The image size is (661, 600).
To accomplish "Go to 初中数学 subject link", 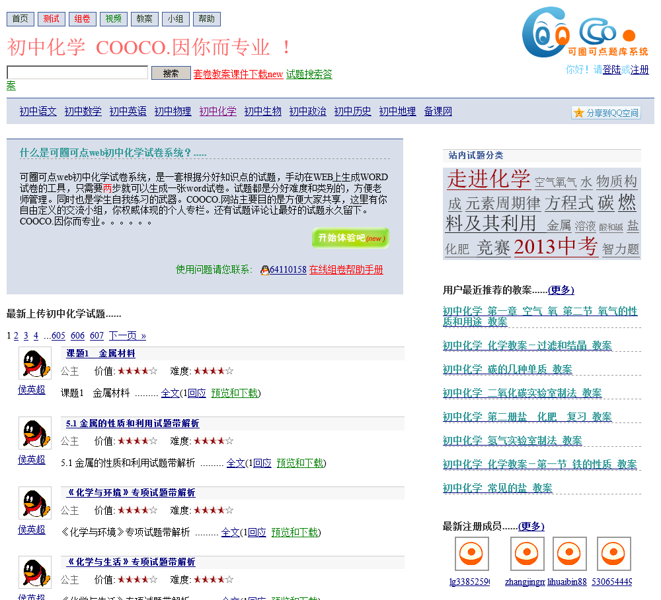I will click(x=83, y=111).
